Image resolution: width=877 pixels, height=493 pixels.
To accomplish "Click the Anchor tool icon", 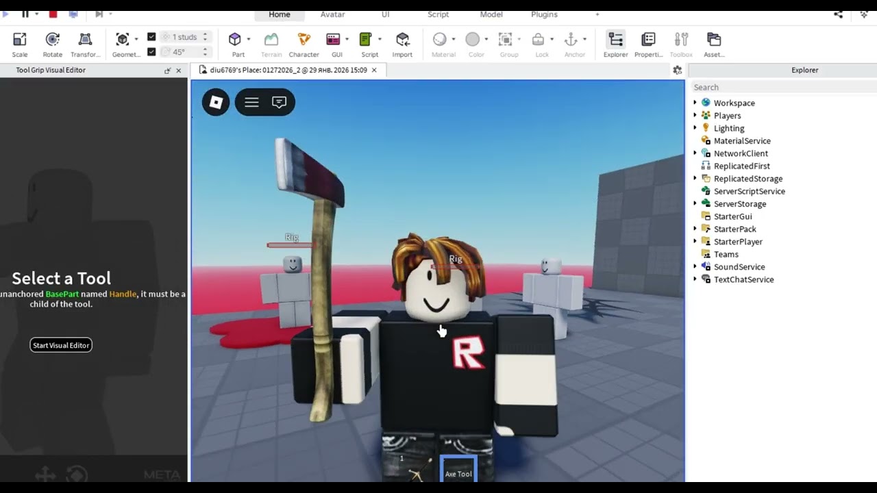I will click(x=571, y=39).
